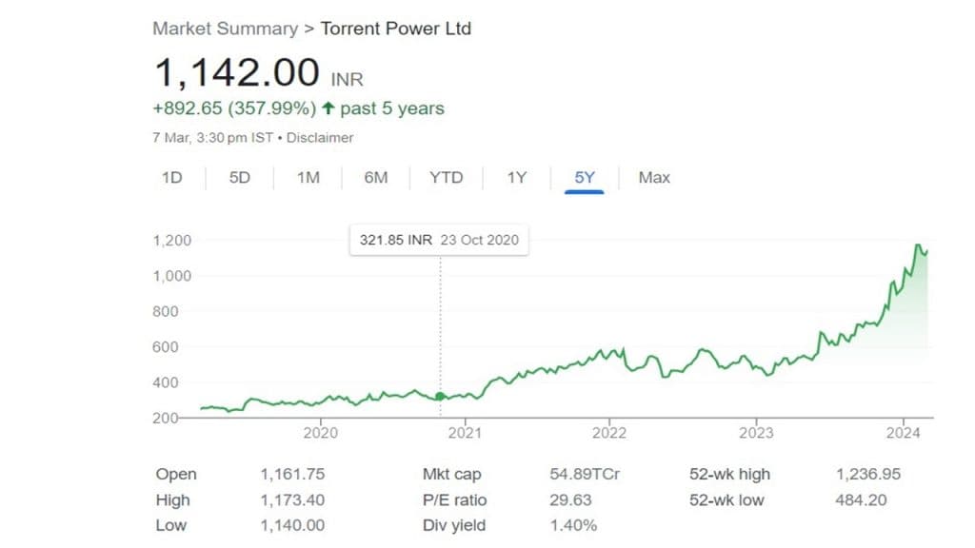Show the Max chart range
Image resolution: width=975 pixels, height=548 pixels.
click(654, 177)
